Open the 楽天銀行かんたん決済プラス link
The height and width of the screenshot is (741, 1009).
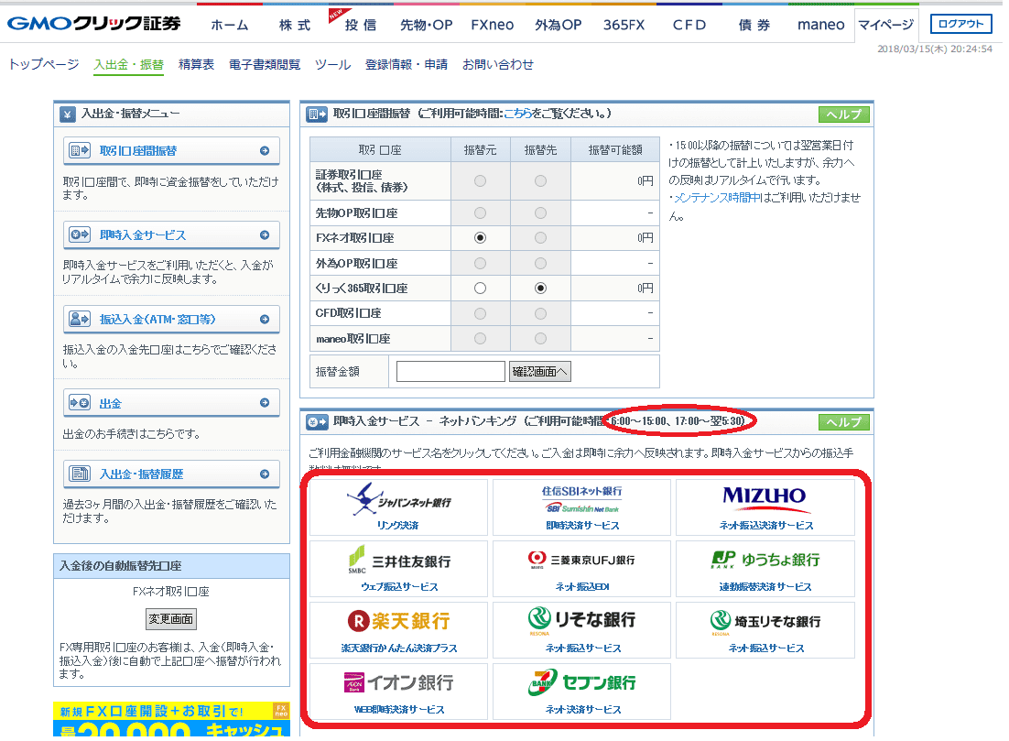399,648
